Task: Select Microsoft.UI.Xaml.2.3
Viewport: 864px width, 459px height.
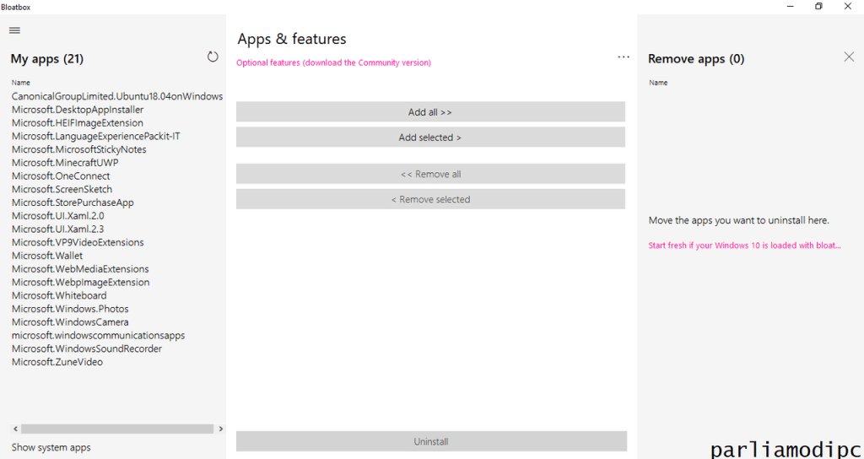Action: 58,229
